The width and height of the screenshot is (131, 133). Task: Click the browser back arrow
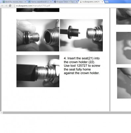[2, 6]
